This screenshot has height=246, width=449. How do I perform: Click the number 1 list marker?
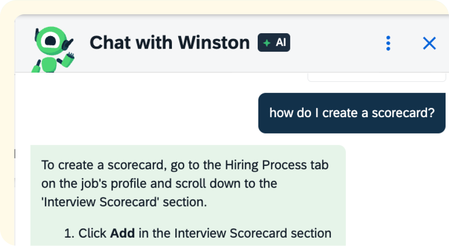click(69, 233)
